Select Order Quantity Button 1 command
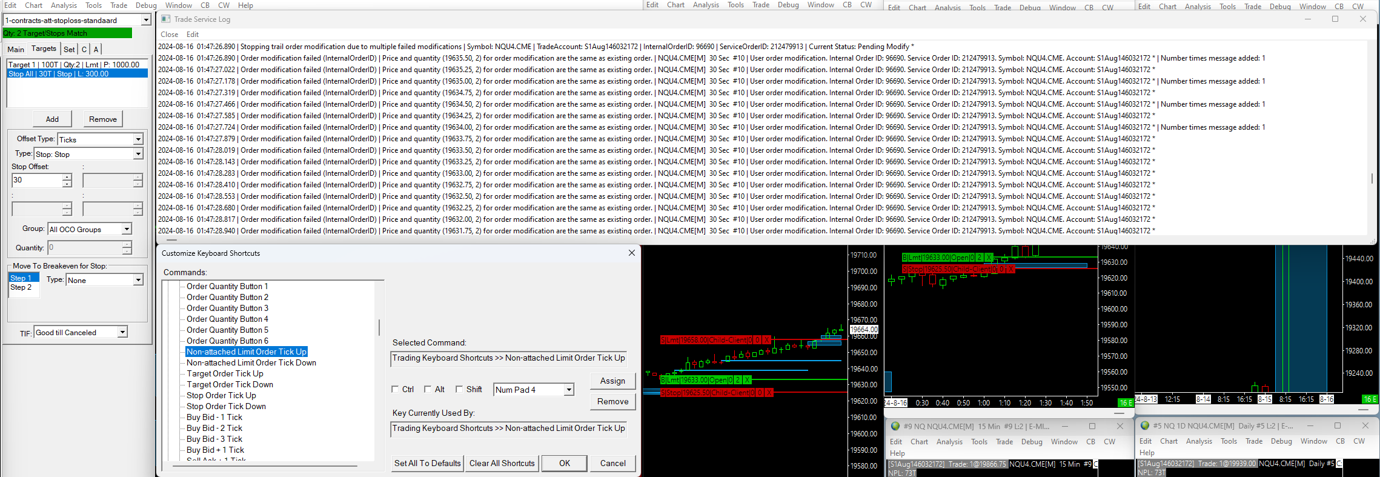 pyautogui.click(x=227, y=286)
